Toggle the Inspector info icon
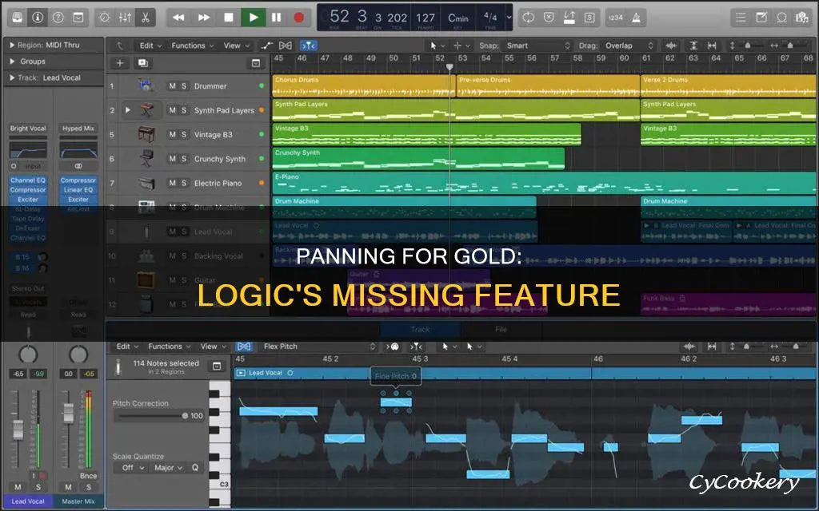The width and height of the screenshot is (819, 511). click(38, 18)
